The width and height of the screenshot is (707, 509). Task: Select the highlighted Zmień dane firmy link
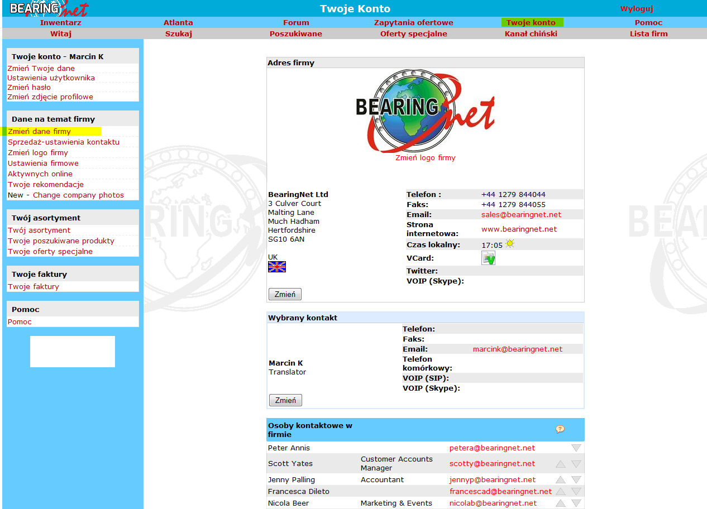pos(40,132)
